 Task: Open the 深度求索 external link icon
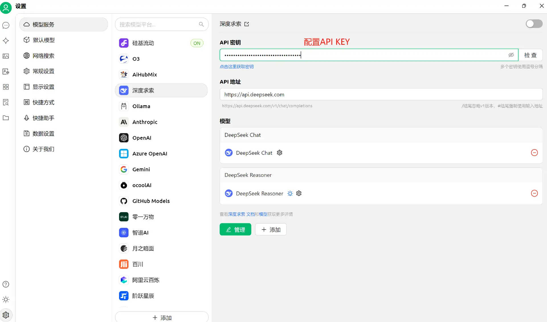point(247,24)
